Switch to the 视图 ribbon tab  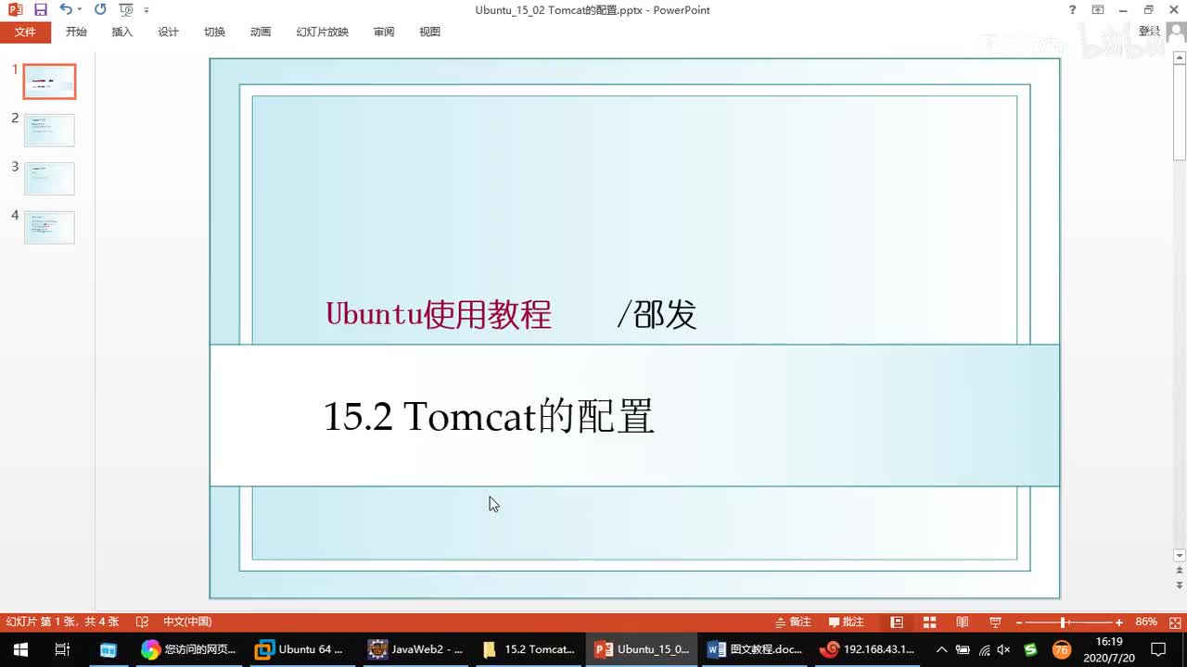tap(429, 31)
